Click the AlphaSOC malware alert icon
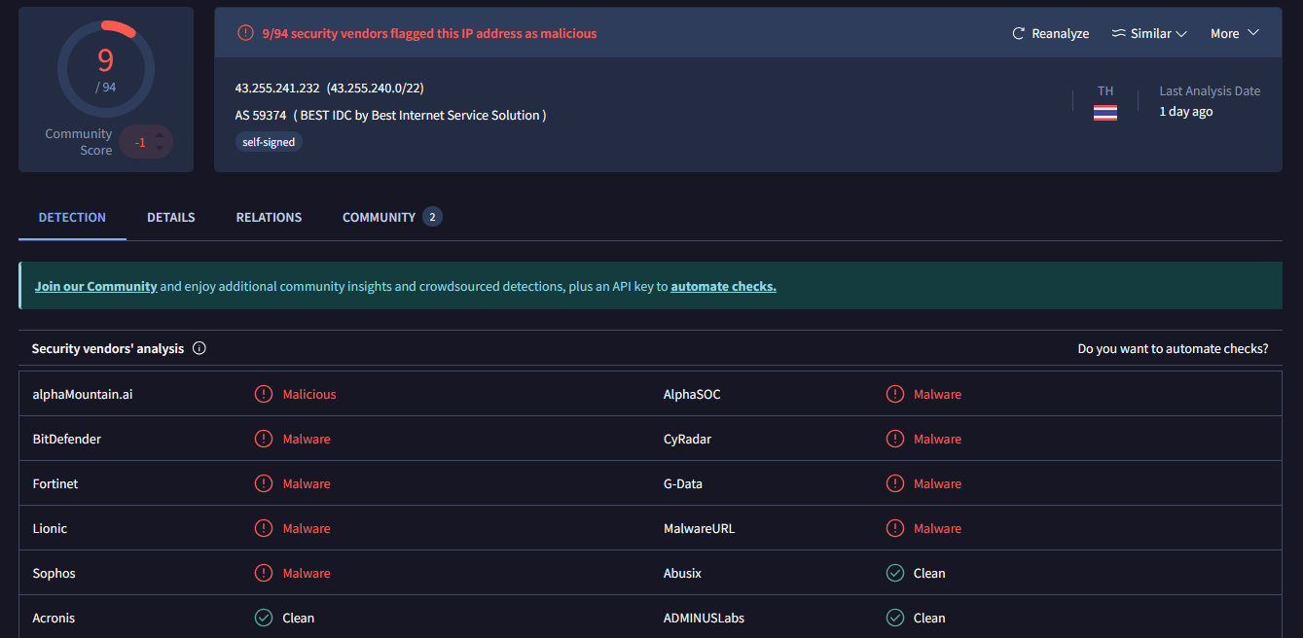 point(895,394)
